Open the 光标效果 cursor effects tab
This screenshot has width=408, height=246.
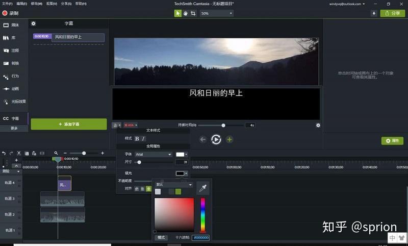coord(15,102)
